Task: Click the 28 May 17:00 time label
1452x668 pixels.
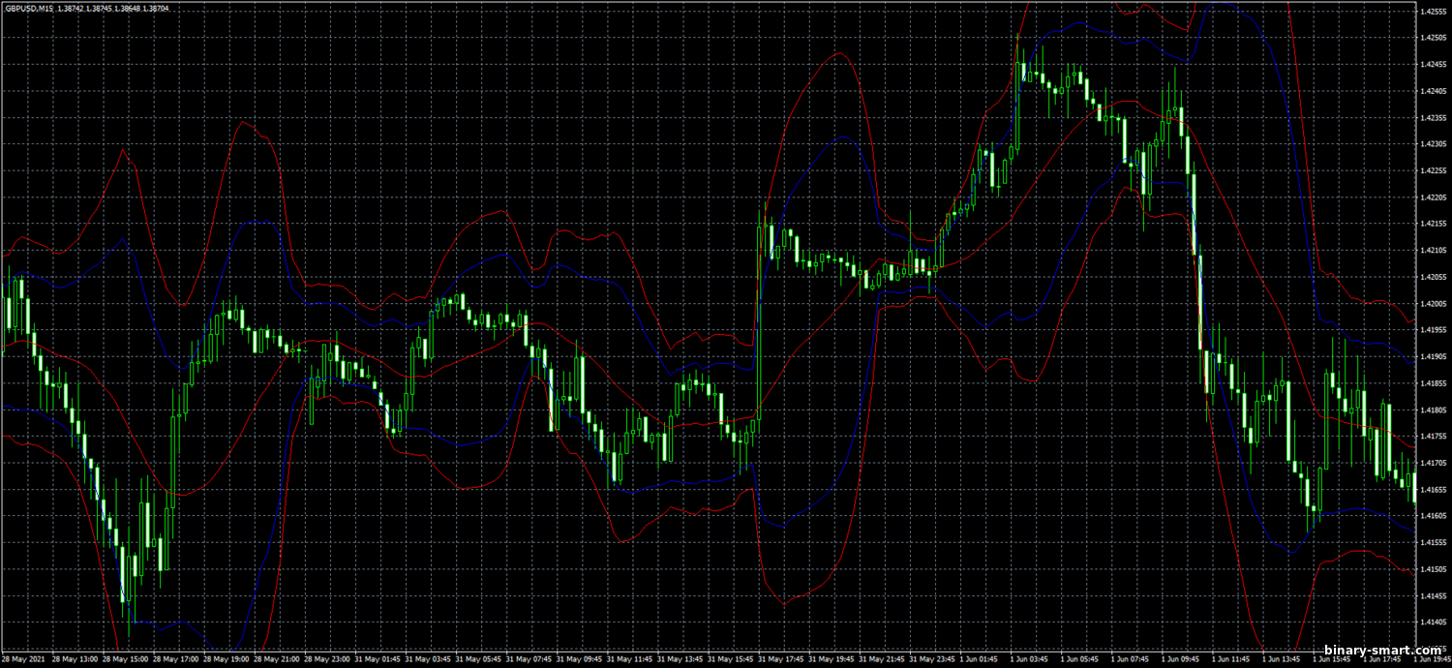Action: [x=175, y=658]
